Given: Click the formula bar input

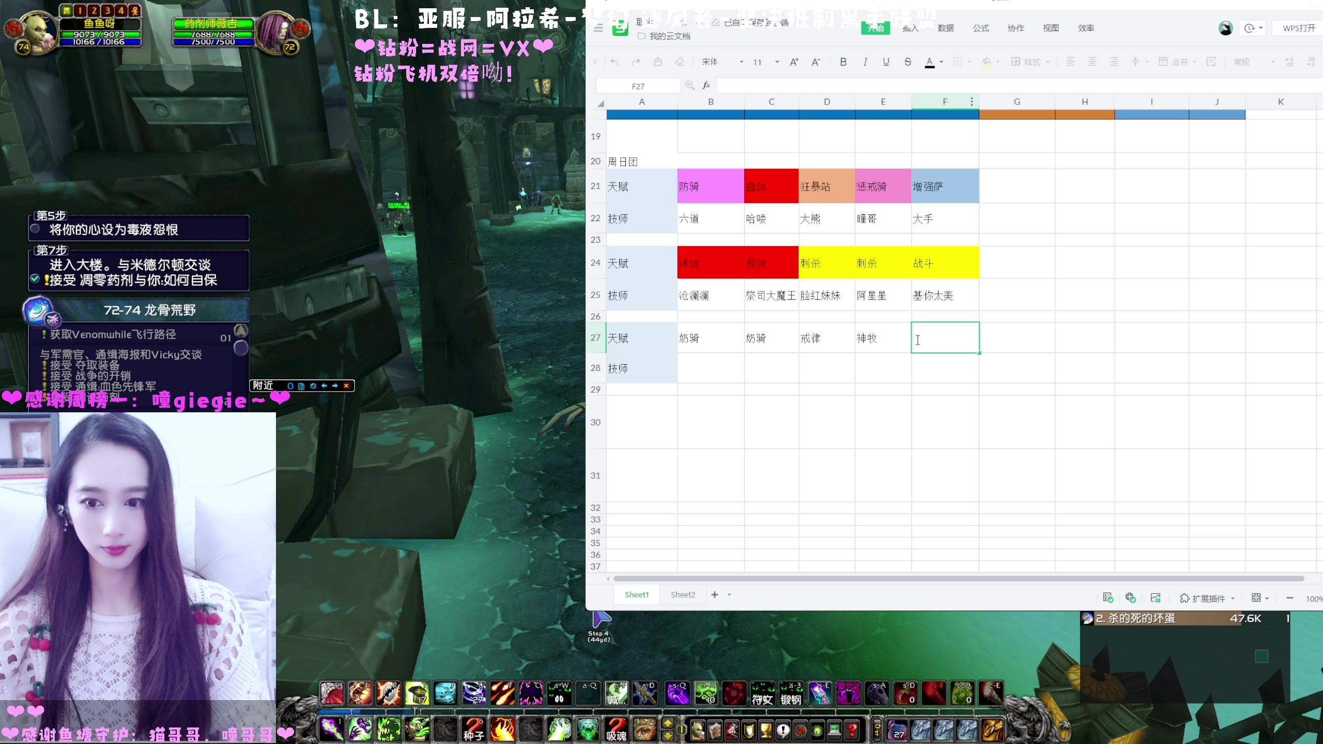Looking at the screenshot, I should (x=1018, y=86).
